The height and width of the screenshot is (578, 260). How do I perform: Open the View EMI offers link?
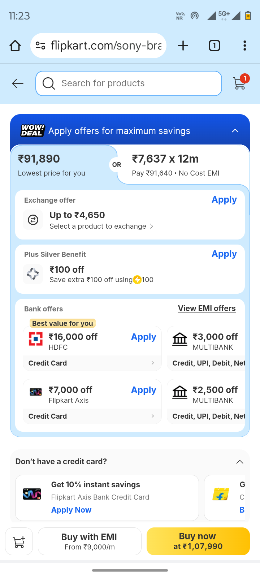[x=207, y=309]
